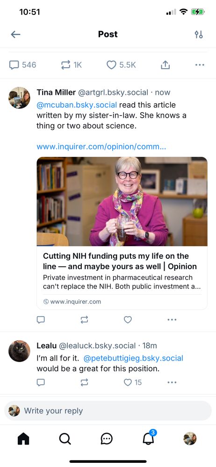Tap the back arrow in the header
This screenshot has height=467, width=216.
pos(15,35)
